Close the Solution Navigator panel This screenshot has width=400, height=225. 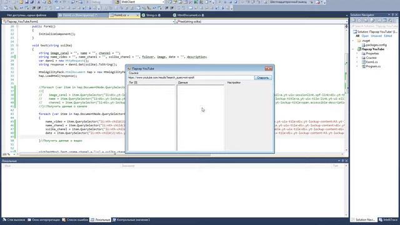click(x=396, y=15)
